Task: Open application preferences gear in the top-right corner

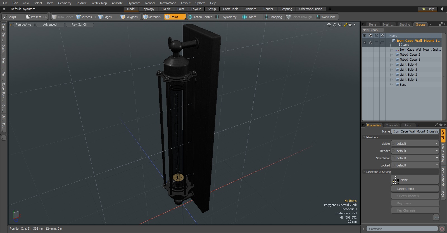Action: [442, 9]
